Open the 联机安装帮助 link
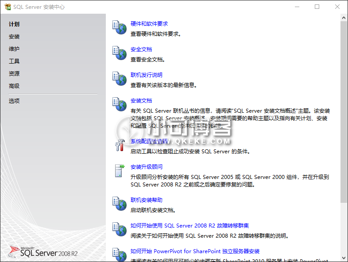 tap(147, 200)
